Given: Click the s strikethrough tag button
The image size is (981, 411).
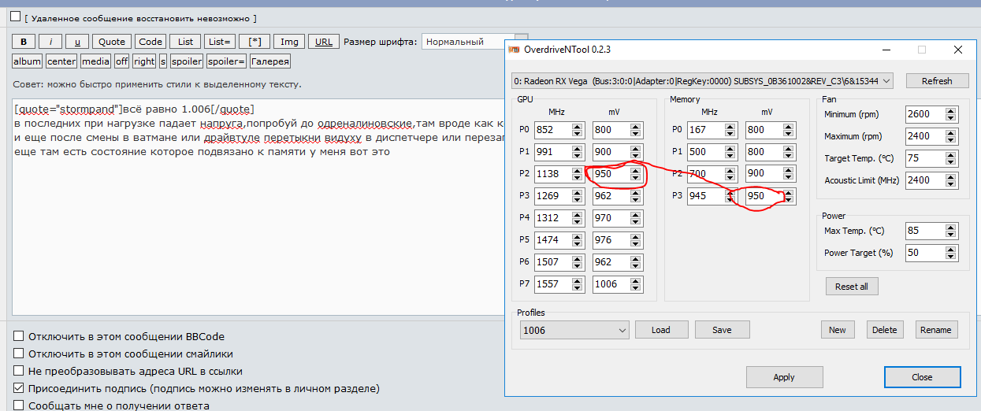Looking at the screenshot, I should pyautogui.click(x=163, y=61).
